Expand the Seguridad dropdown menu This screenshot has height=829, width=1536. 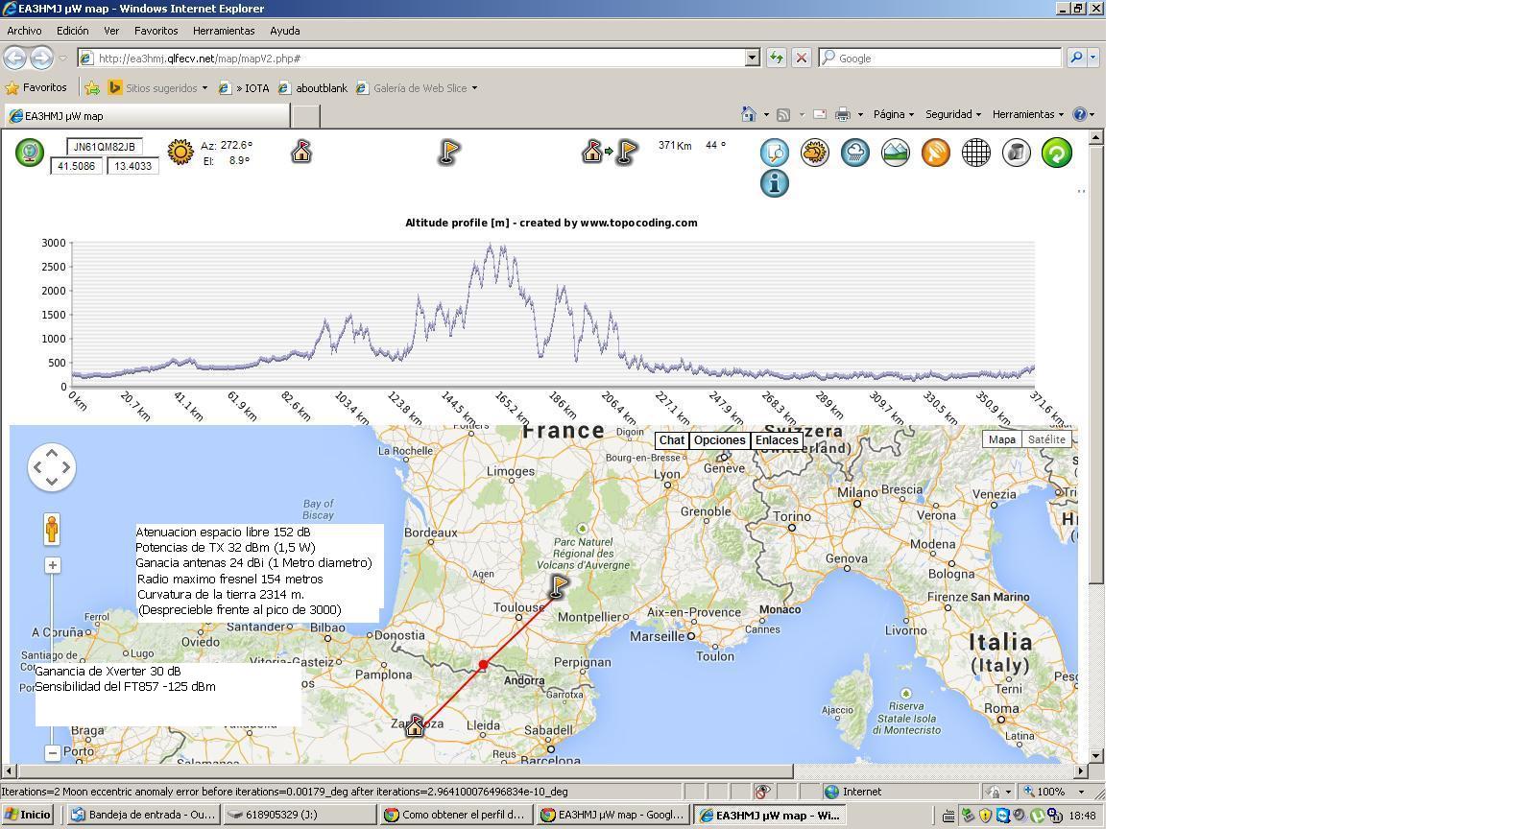pyautogui.click(x=952, y=114)
